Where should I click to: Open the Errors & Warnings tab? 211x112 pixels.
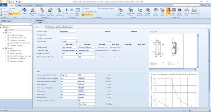click(x=64, y=27)
